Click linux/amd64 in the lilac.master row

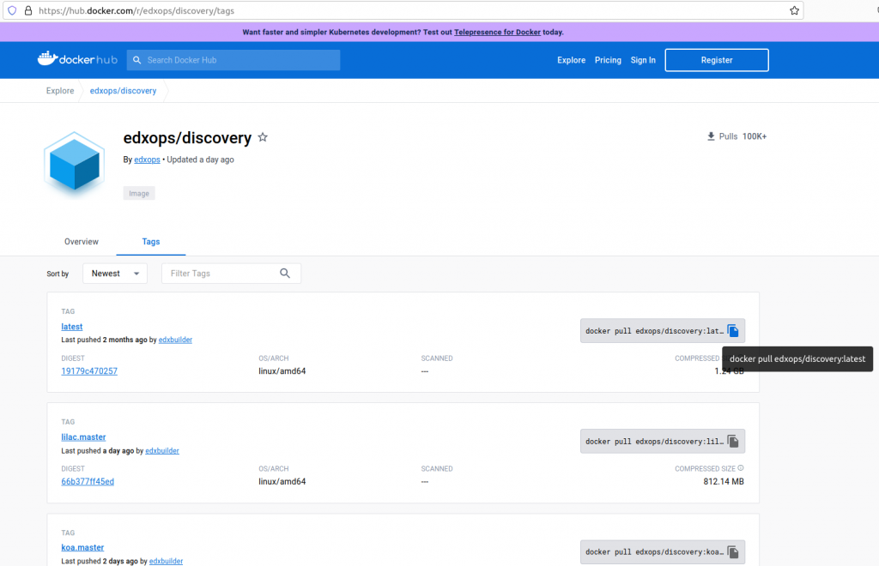[282, 481]
